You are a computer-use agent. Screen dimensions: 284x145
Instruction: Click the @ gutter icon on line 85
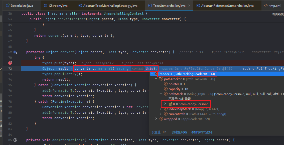15,140
